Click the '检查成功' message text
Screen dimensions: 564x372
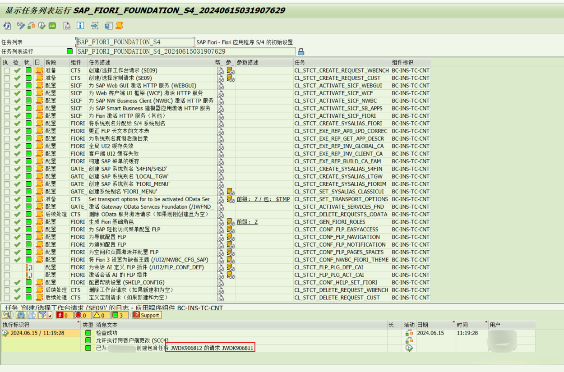click(x=107, y=333)
